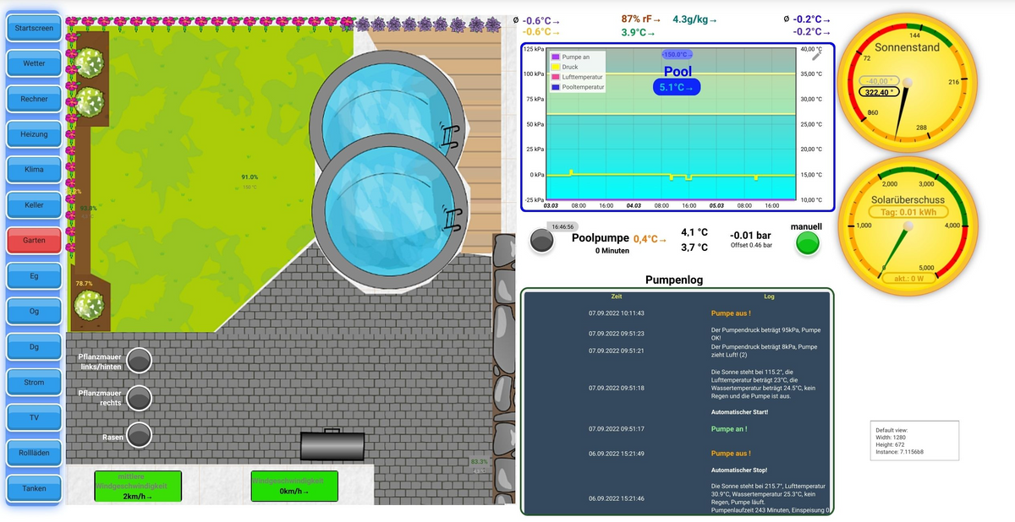Select the red Garten navigation button

35,240
